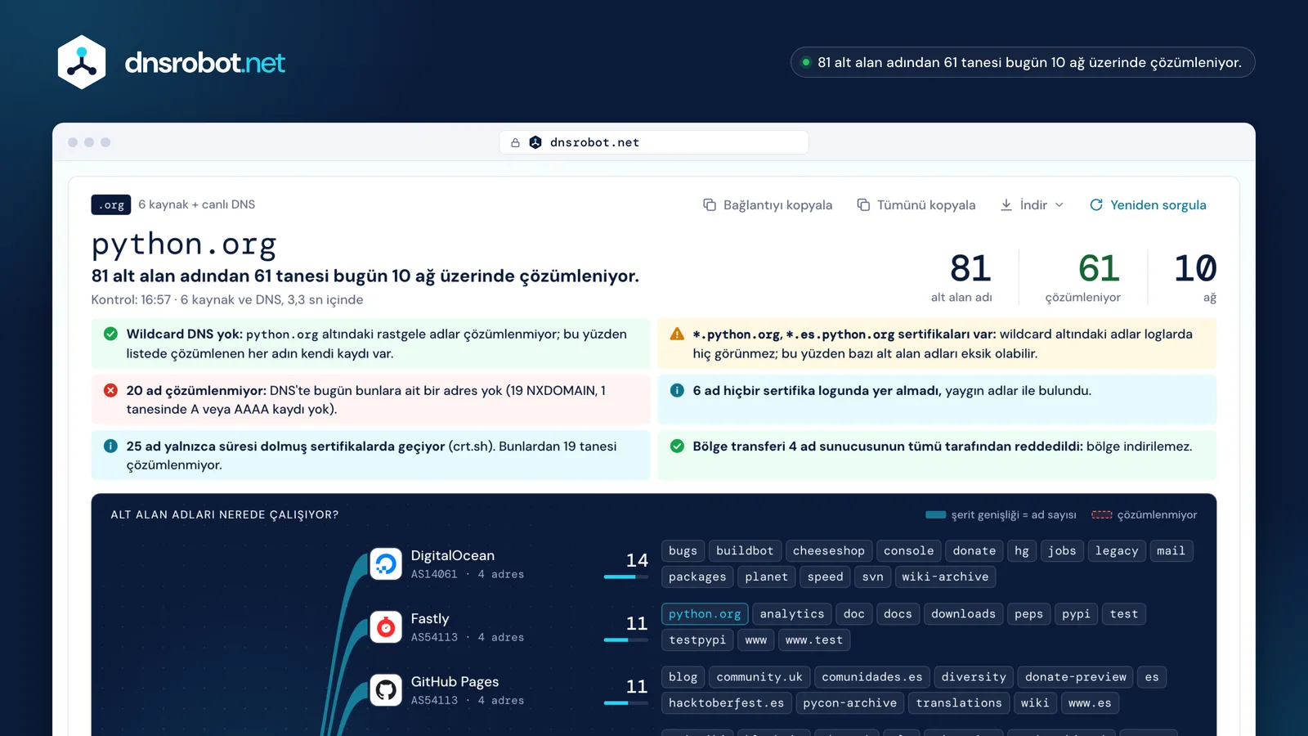Click the peps subdomain chip
The width and height of the screenshot is (1308, 736).
tap(1028, 614)
